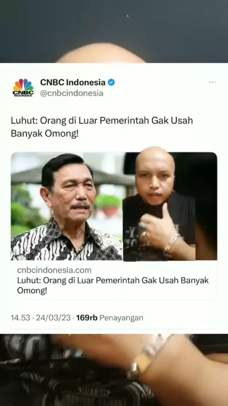Click the 14.53 post timestamp
Image resolution: width=228 pixels, height=406 pixels.
click(x=20, y=318)
